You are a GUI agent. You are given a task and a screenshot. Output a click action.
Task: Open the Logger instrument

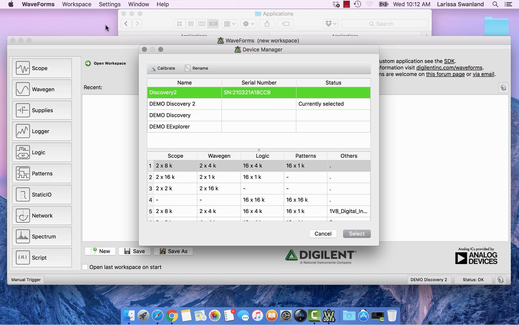tap(42, 131)
